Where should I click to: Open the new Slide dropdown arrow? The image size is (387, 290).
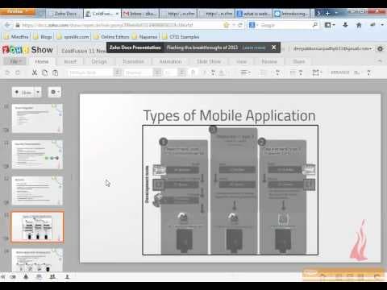pyautogui.click(x=38, y=93)
